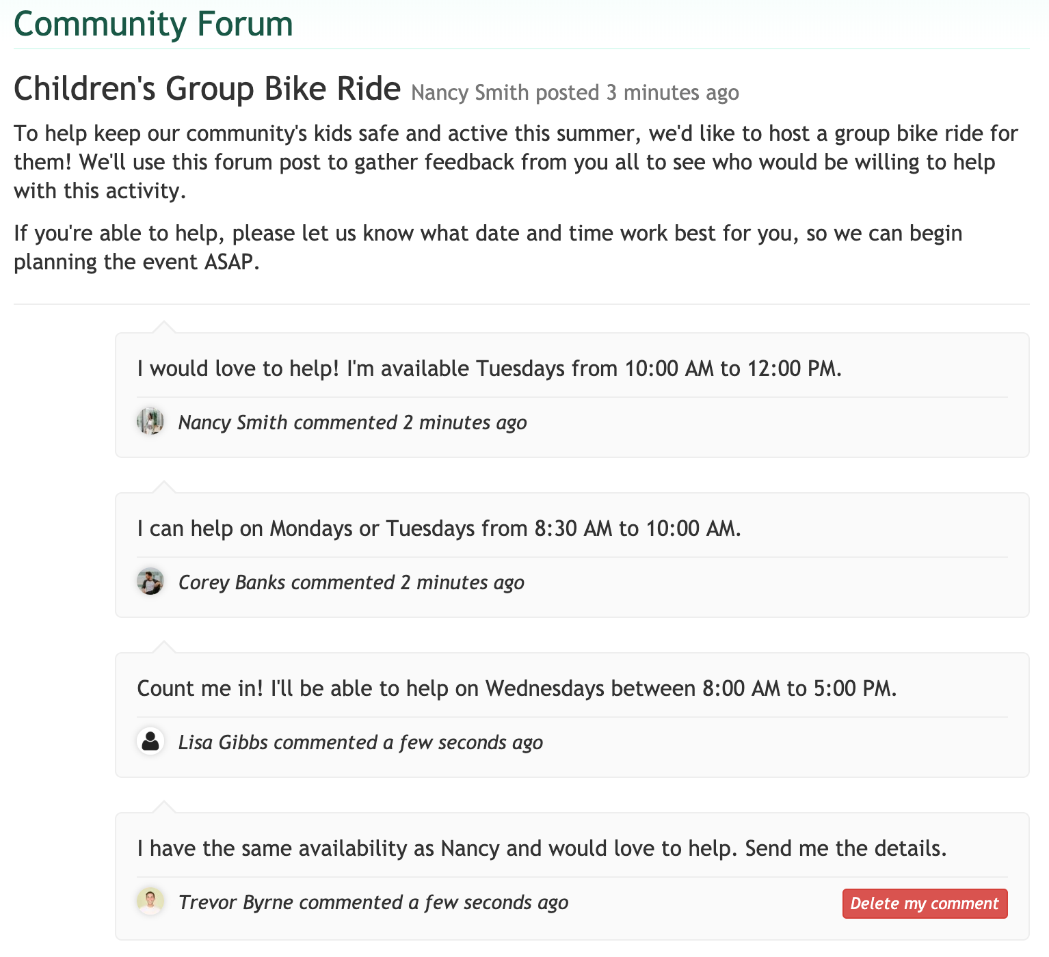1049x957 pixels.
Task: Click Lisa Gibbs's default silhouette avatar
Action: tap(150, 742)
